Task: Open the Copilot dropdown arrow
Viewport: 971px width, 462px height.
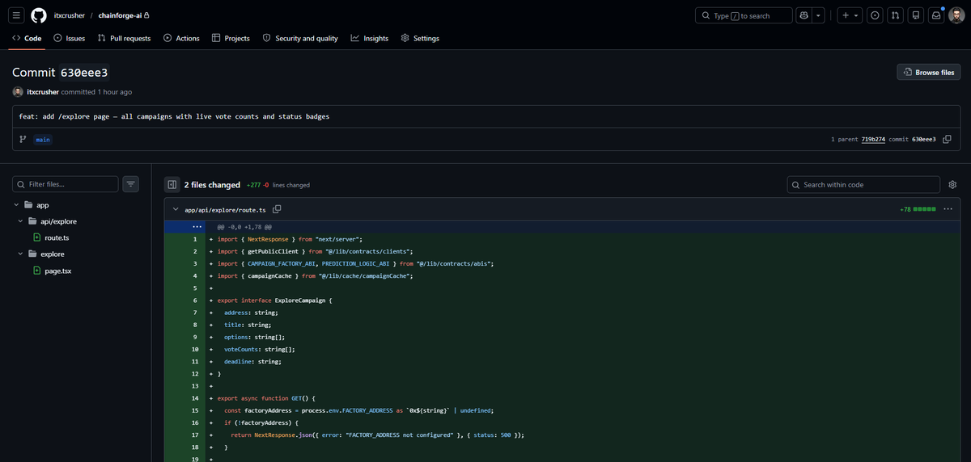Action: pos(819,15)
